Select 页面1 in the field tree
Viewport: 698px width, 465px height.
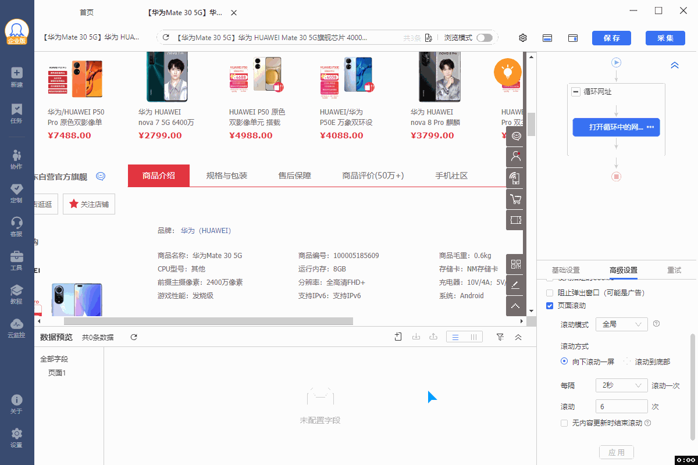57,373
